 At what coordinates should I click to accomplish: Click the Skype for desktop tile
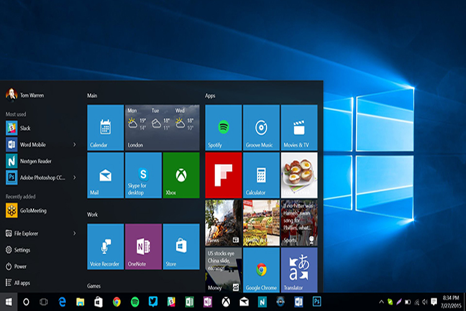(x=144, y=175)
